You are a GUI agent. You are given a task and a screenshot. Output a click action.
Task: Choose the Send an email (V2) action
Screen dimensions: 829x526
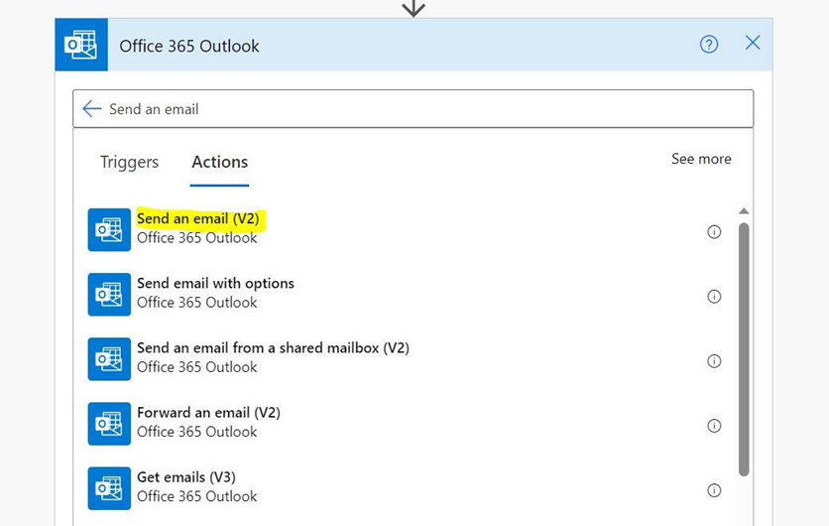[198, 218]
